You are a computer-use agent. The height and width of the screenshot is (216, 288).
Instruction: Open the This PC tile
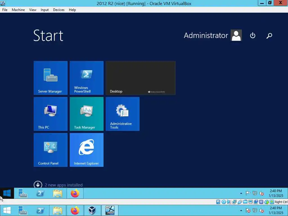(x=51, y=114)
